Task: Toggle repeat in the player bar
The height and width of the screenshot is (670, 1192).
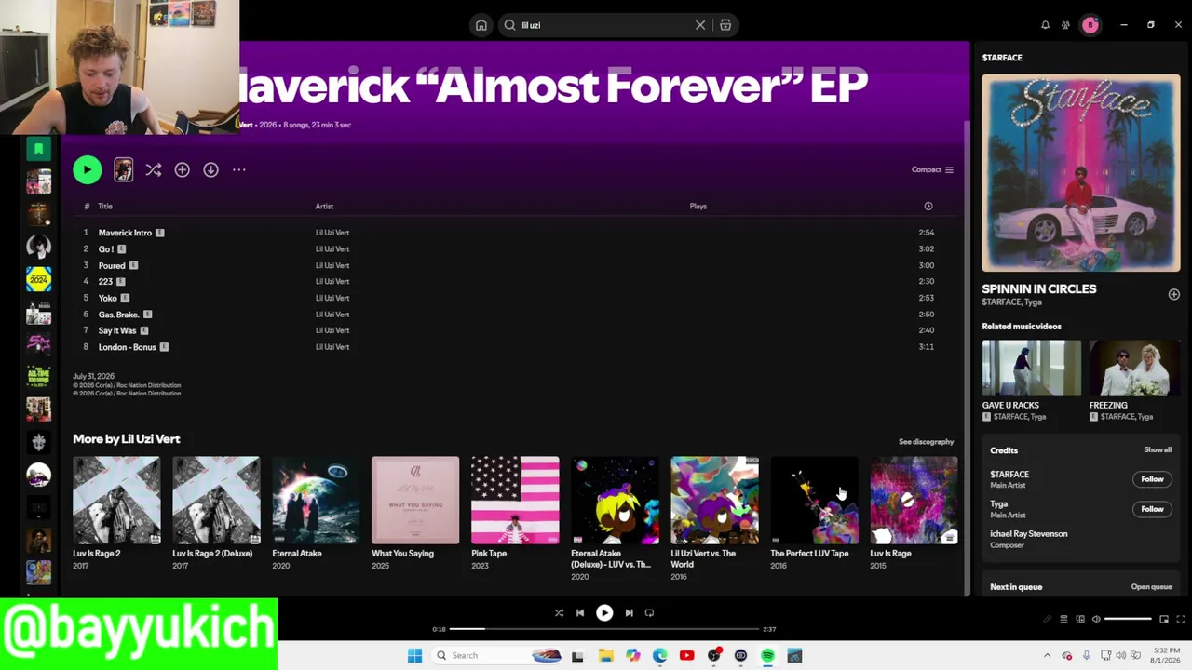Action: coord(649,612)
